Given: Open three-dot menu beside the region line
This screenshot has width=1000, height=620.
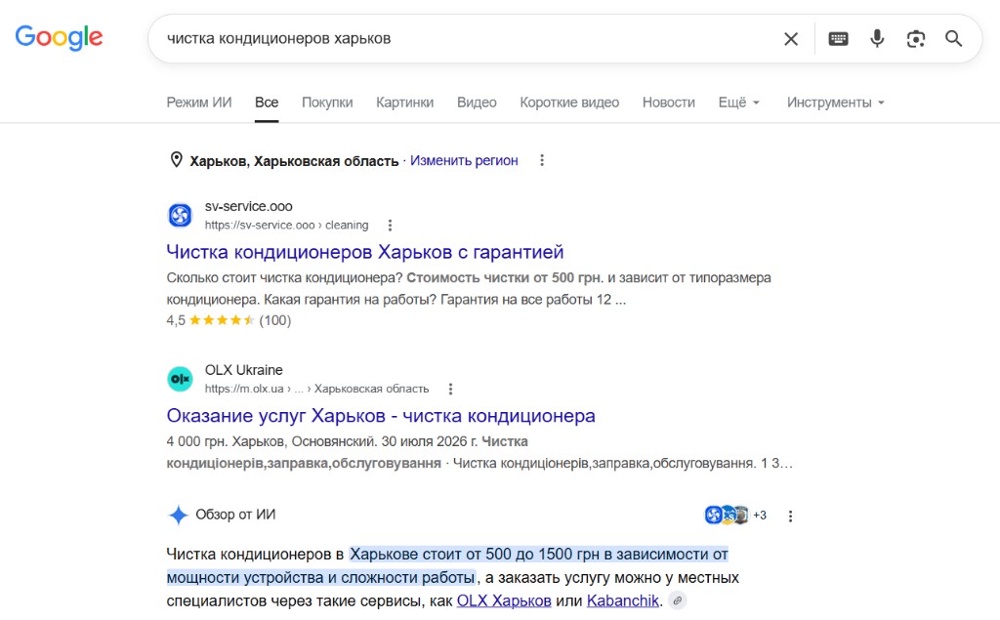Looking at the screenshot, I should coord(542,160).
